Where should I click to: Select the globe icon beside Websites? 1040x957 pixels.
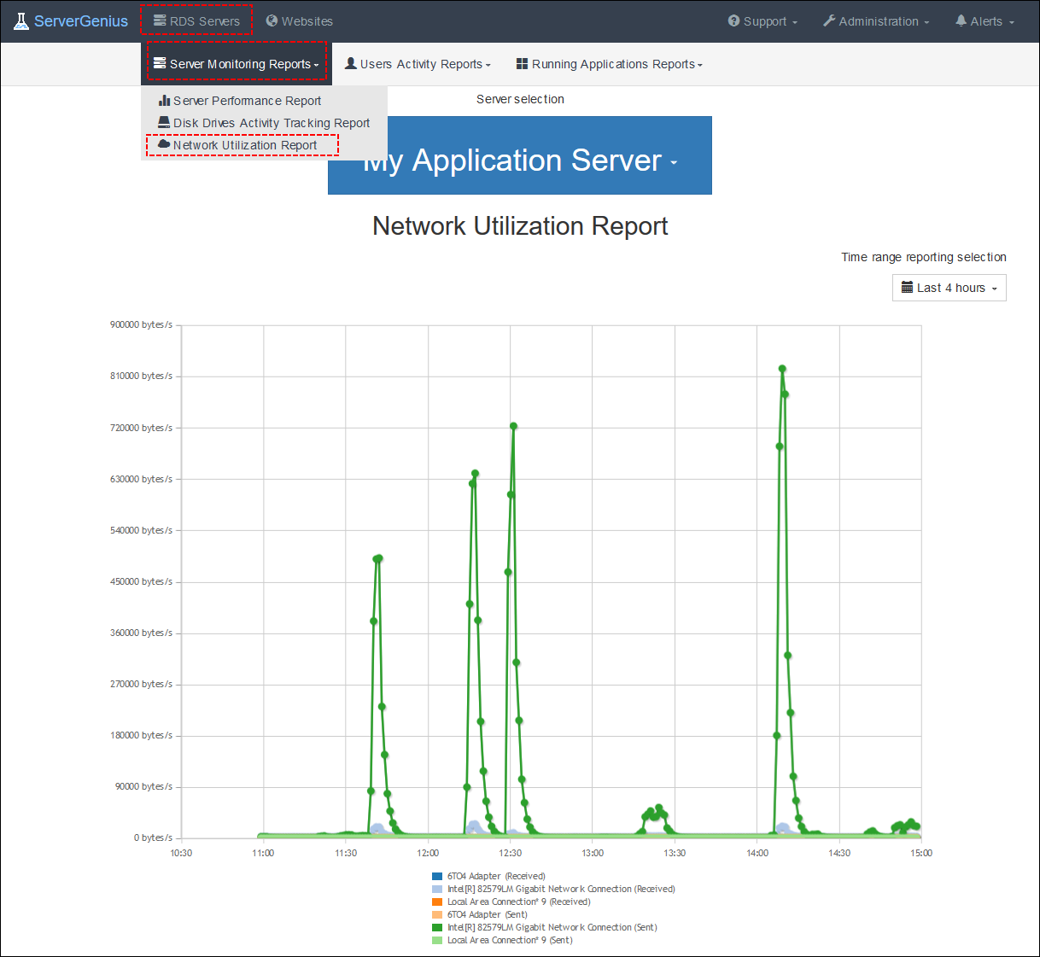point(272,20)
